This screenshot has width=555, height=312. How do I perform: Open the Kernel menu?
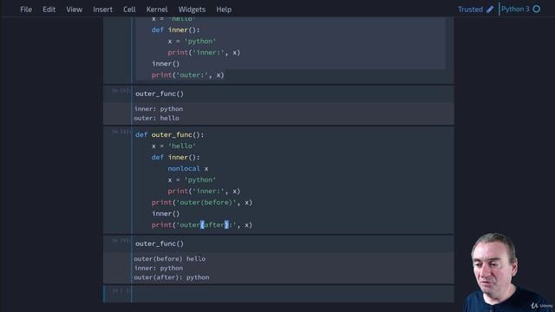(157, 10)
